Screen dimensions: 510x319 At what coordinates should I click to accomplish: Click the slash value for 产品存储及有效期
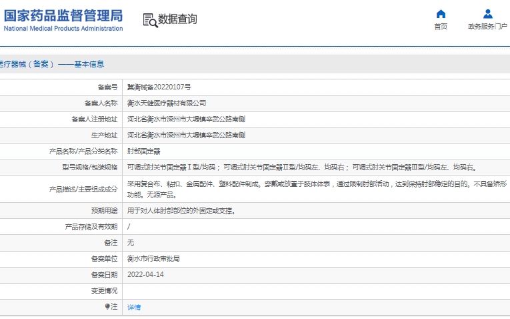pos(129,226)
